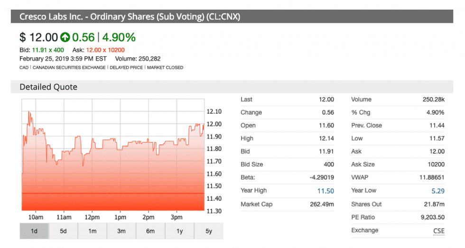Click the Detailed Quote section heading

click(x=48, y=87)
